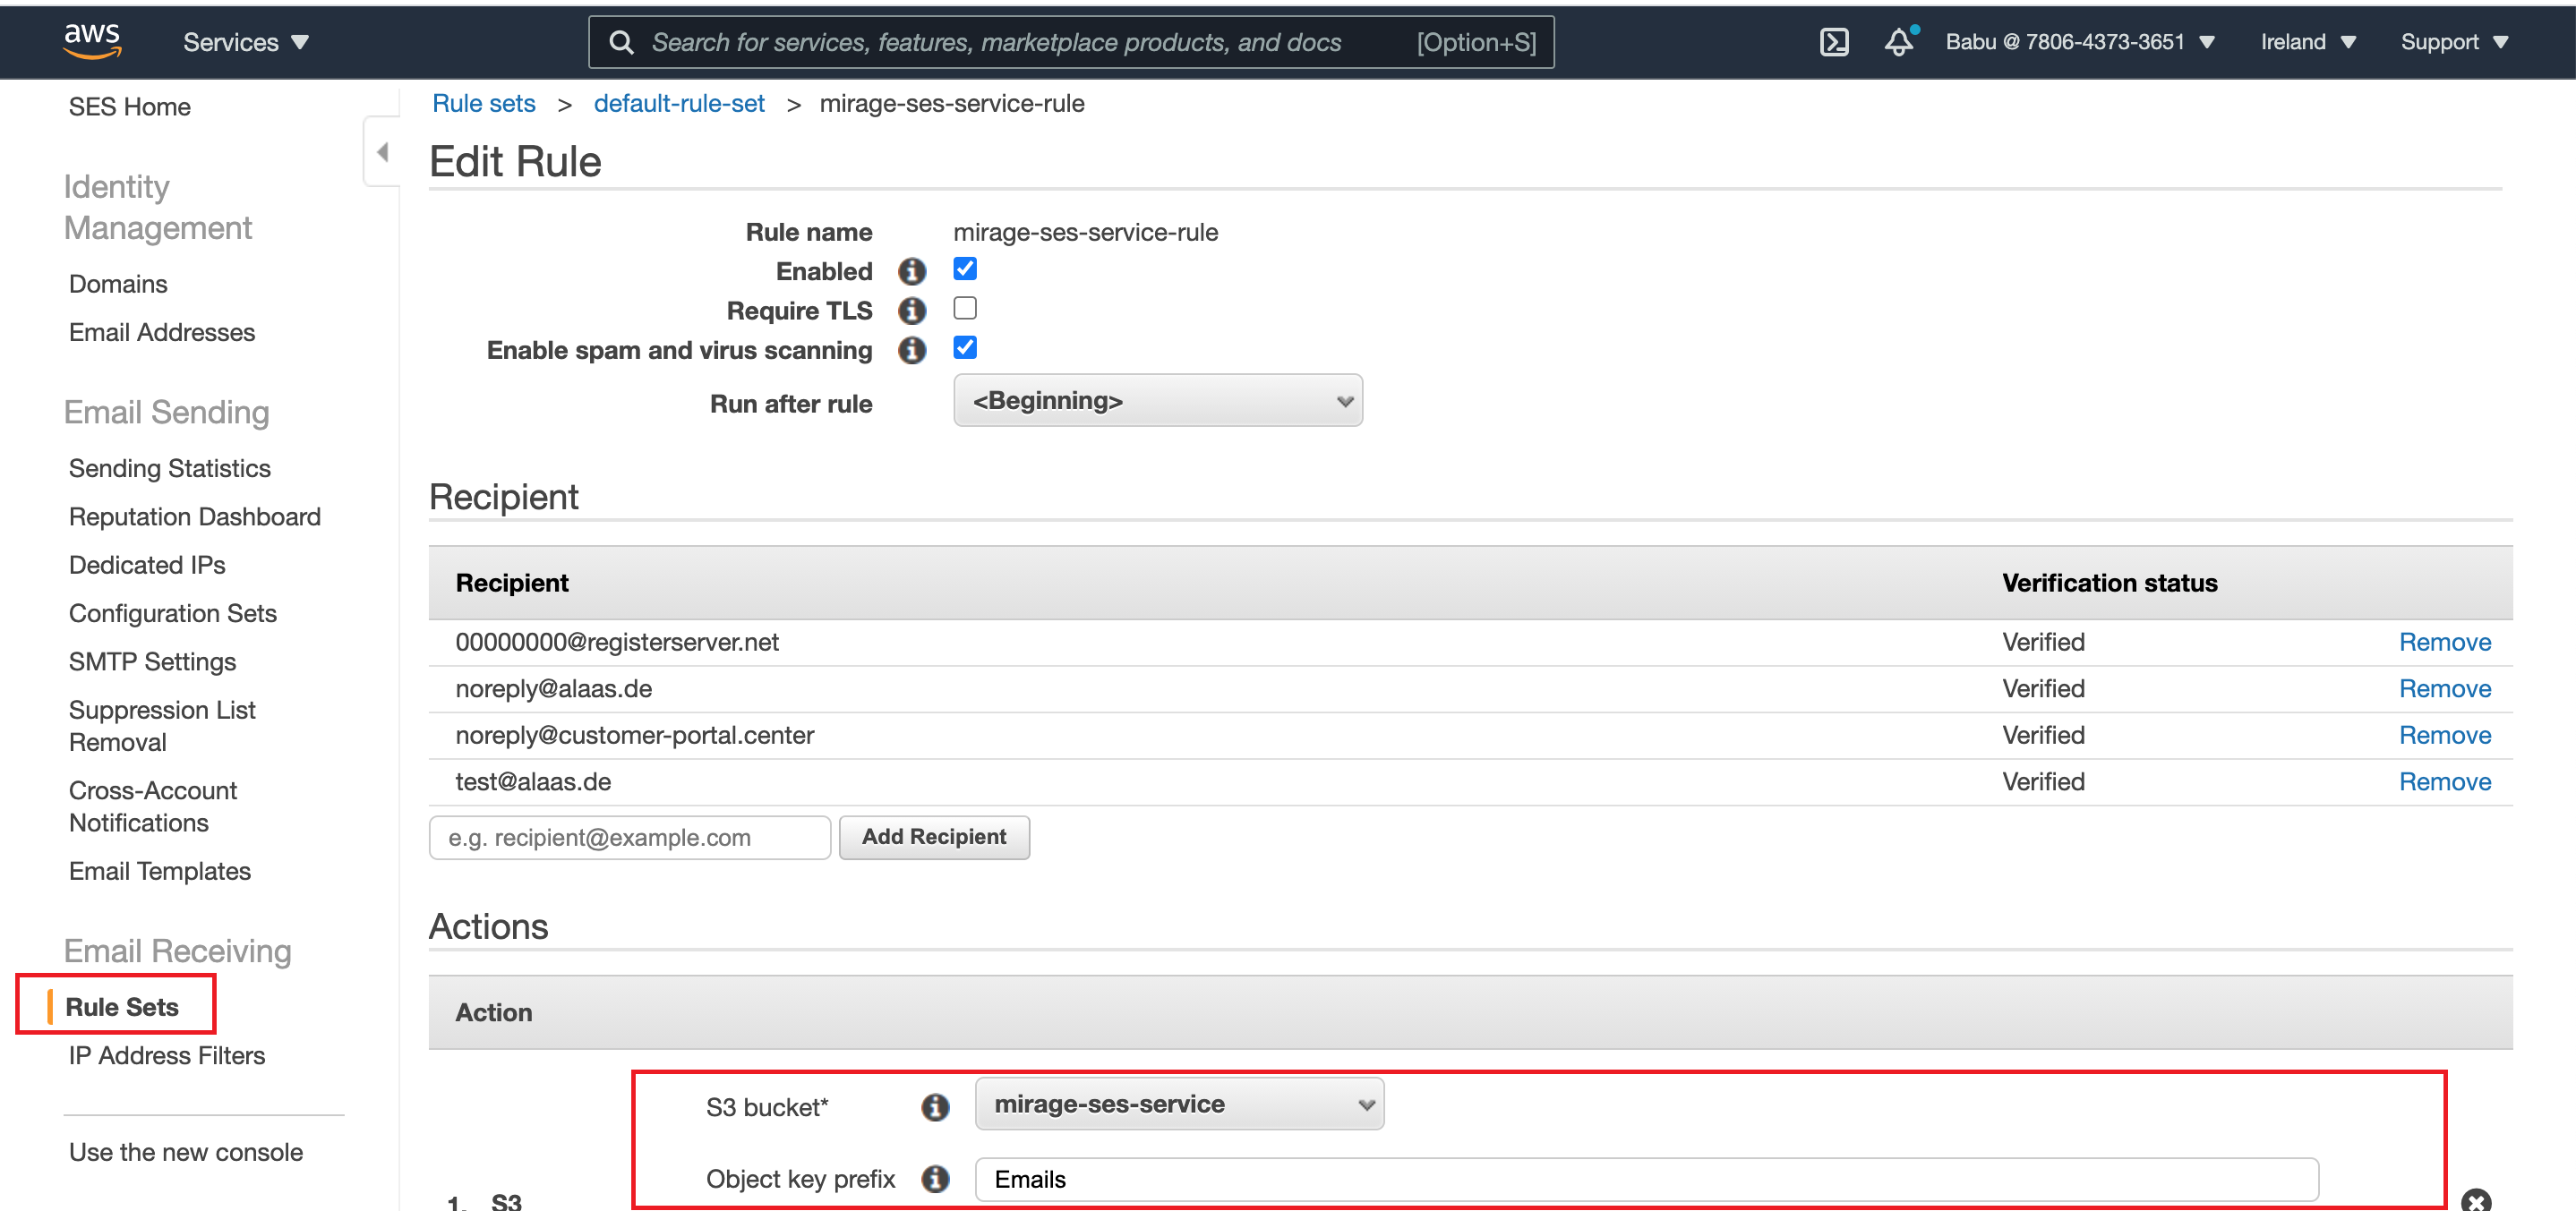Screen dimensions: 2576x1211
Task: Open the Ireland region dropdown
Action: click(x=2308, y=42)
